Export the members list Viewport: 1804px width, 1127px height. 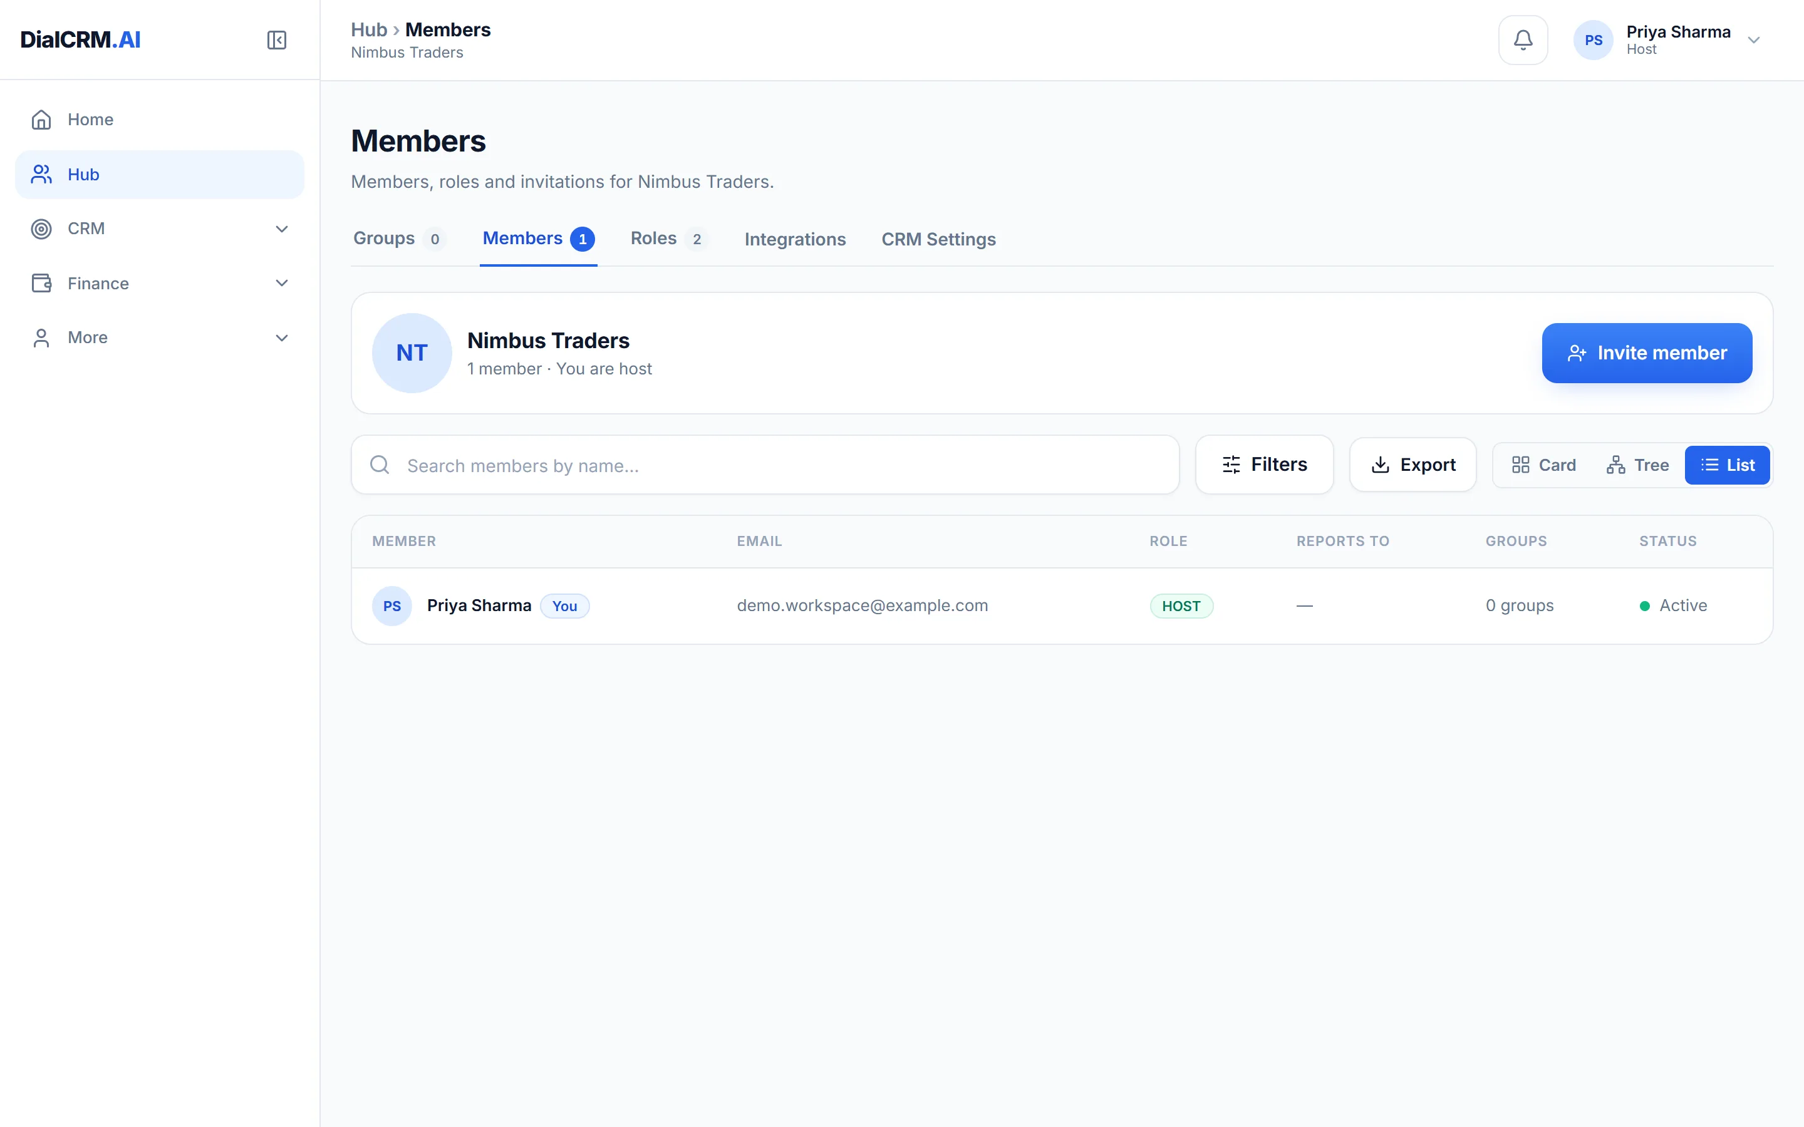(1413, 465)
